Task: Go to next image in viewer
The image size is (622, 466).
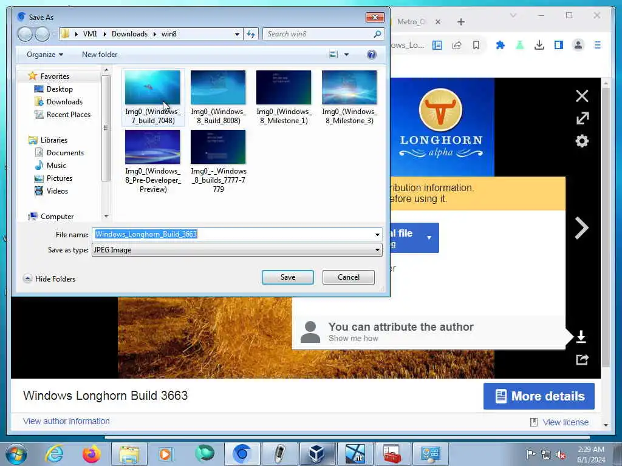Action: click(581, 228)
